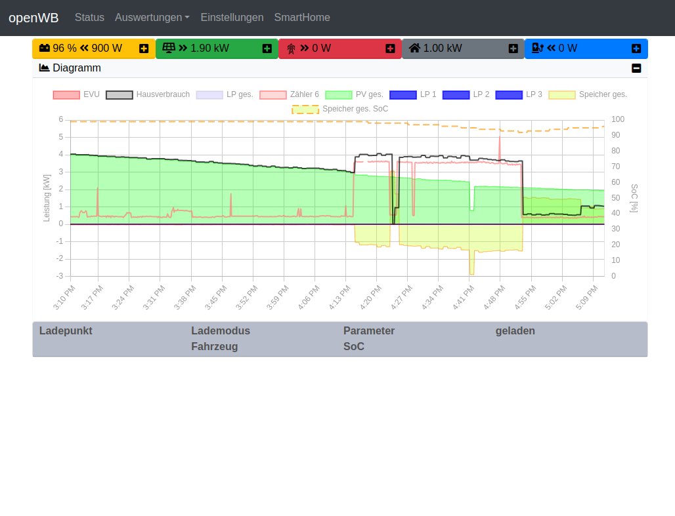Click the solar panel icon in green tile
The height and width of the screenshot is (516, 675).
169,49
